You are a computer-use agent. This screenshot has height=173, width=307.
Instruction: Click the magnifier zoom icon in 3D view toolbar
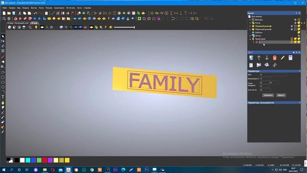[x=30, y=27]
